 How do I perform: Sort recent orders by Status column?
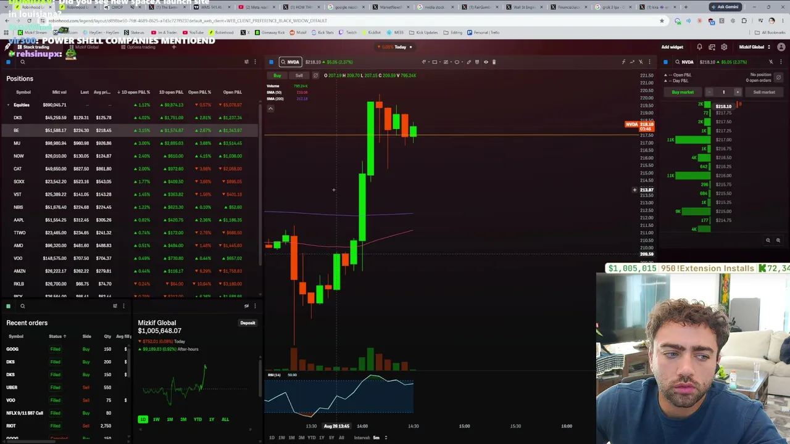point(57,336)
